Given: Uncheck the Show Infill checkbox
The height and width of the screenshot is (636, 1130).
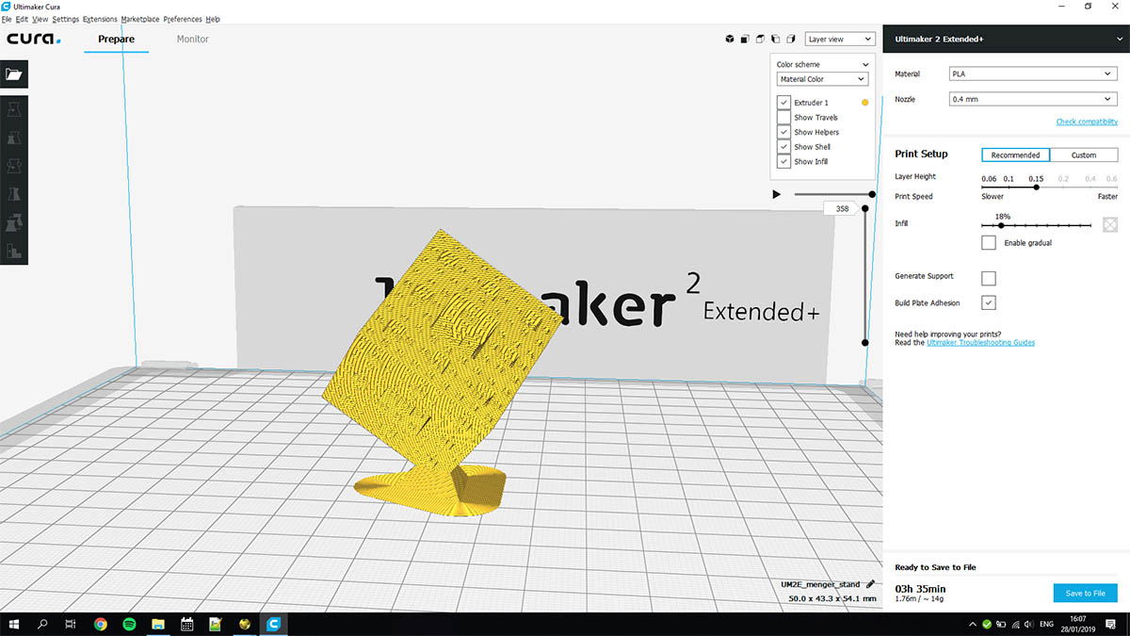Looking at the screenshot, I should (x=783, y=161).
